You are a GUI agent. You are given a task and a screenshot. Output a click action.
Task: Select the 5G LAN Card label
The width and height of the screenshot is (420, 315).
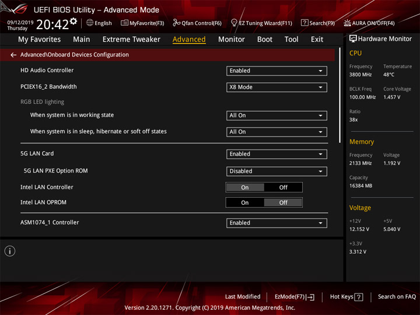tap(37, 153)
